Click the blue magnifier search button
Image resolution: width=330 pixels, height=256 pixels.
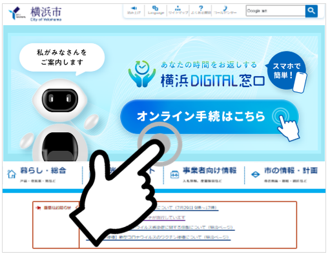(311, 11)
